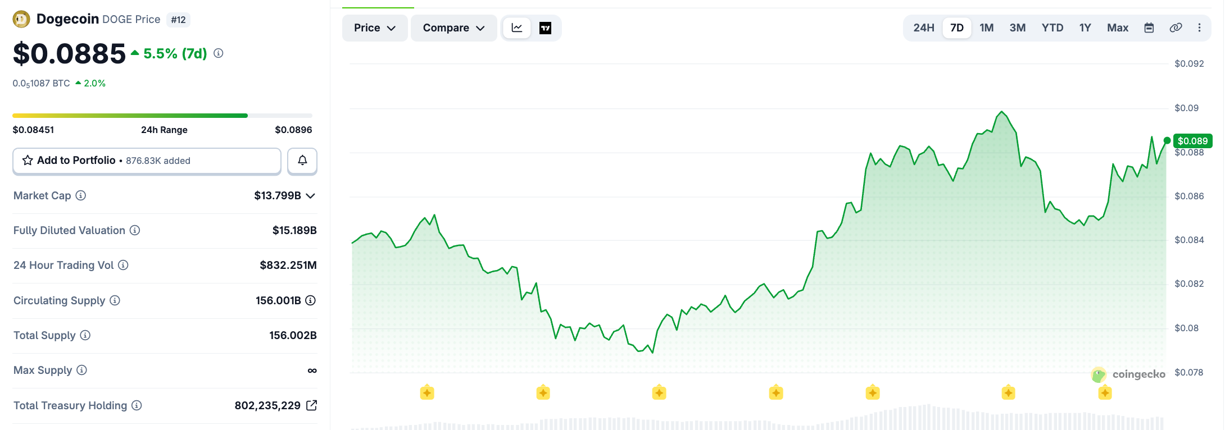Click the infinity Max Supply value
Screen dimensions: 1225x430
[312, 370]
